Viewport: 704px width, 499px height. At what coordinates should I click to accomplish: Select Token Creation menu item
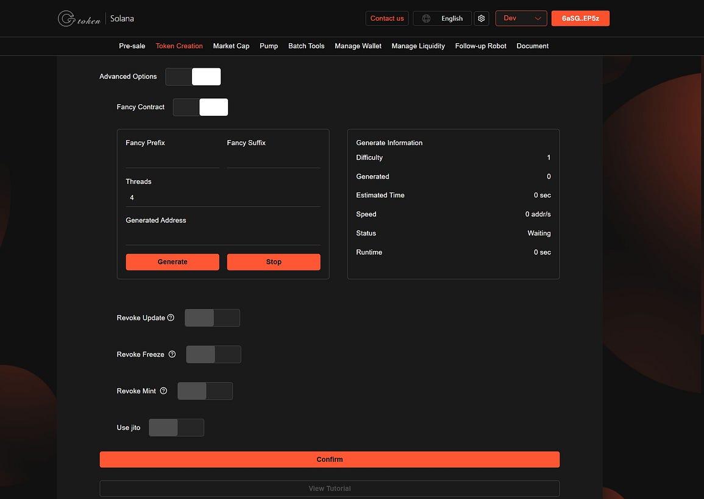[x=179, y=46]
